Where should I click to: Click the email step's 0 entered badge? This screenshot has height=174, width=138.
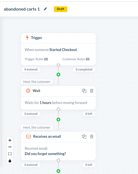(31, 165)
